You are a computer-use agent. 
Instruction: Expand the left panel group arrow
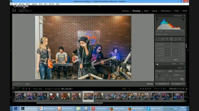(x=11, y=50)
